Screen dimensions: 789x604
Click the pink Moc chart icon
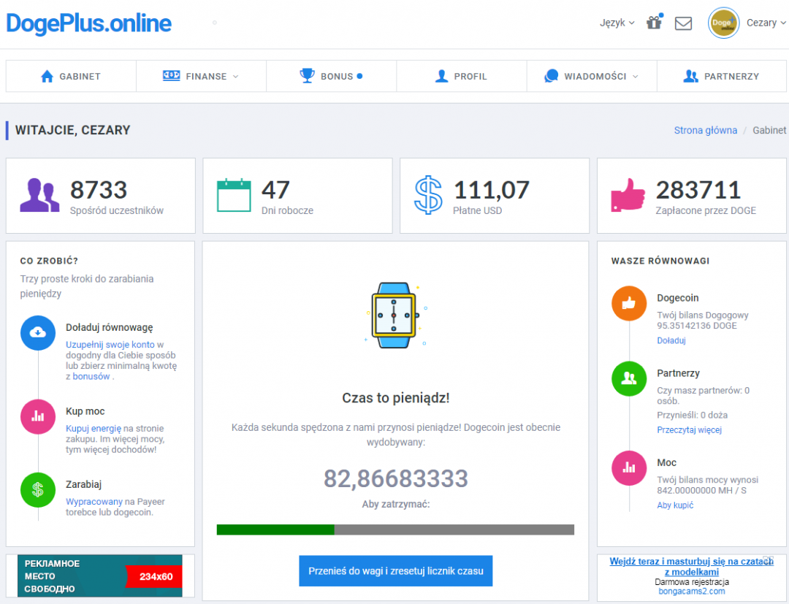click(x=629, y=468)
